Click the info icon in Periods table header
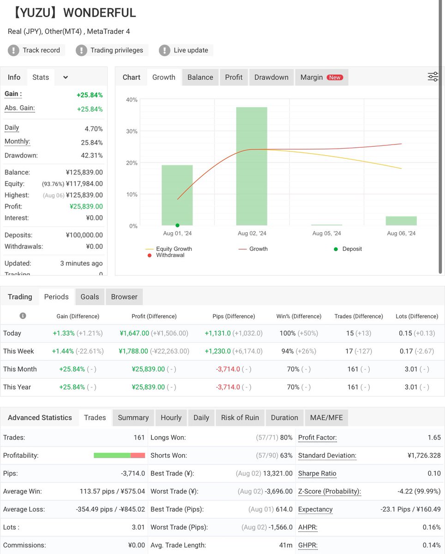The image size is (445, 554). [23, 316]
